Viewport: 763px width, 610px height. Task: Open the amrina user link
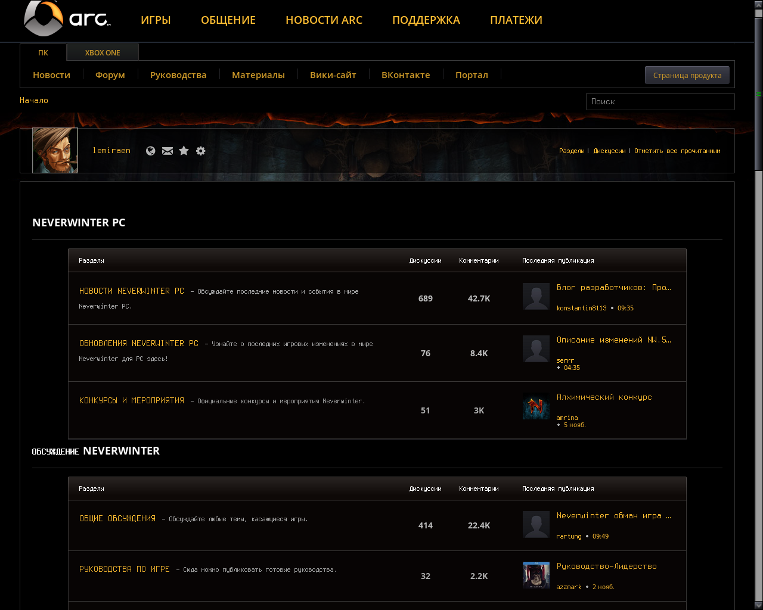pyautogui.click(x=567, y=418)
